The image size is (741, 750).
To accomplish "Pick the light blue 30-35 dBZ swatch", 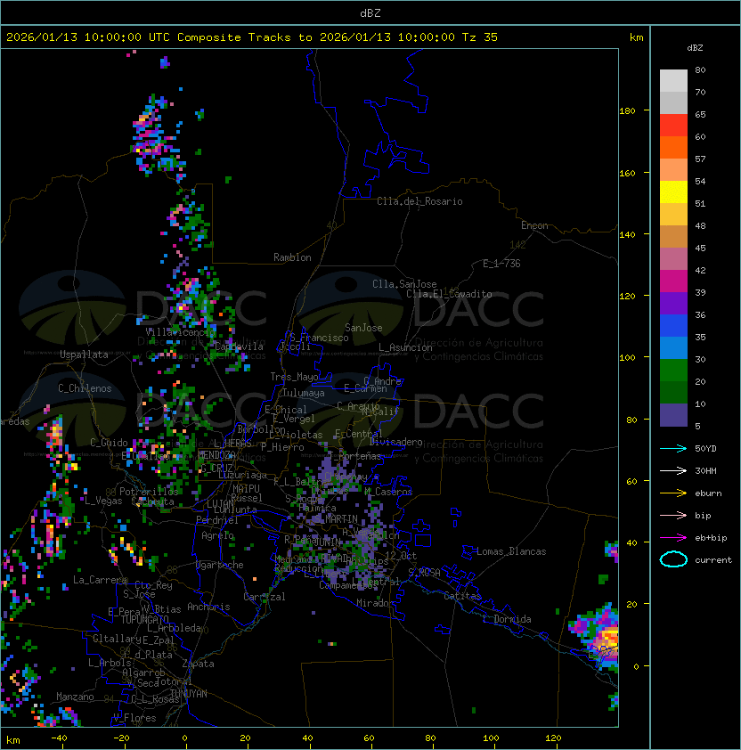I will (x=673, y=348).
